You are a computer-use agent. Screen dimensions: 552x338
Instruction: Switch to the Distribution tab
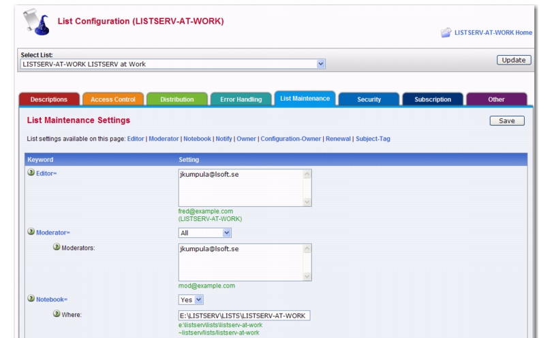pyautogui.click(x=177, y=99)
